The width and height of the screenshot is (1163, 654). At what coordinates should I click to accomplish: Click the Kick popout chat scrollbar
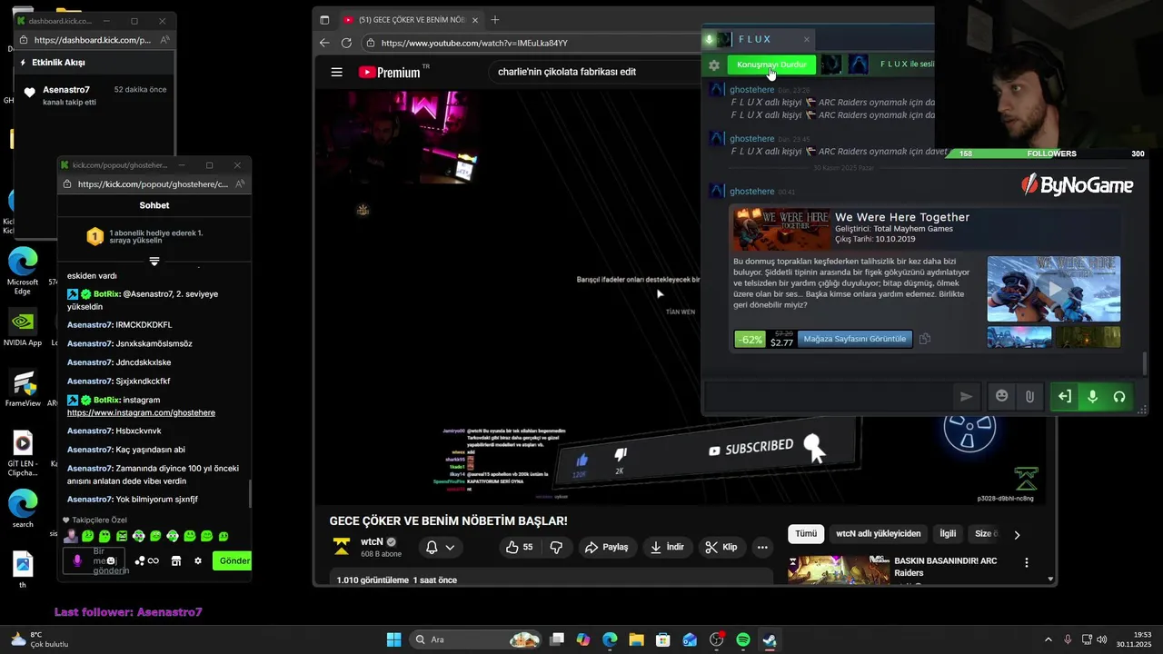point(250,493)
